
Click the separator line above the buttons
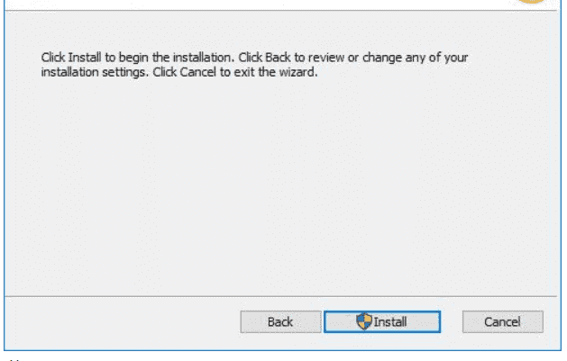click(280, 297)
